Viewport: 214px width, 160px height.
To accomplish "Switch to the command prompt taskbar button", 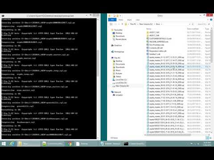I will point(134,144).
